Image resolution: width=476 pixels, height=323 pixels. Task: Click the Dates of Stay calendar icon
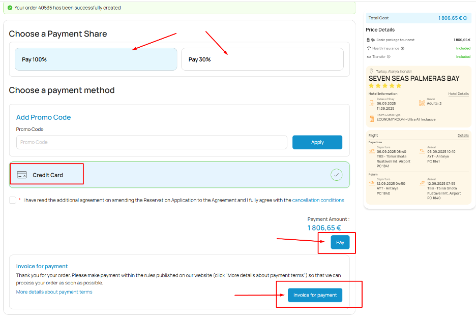(372, 103)
